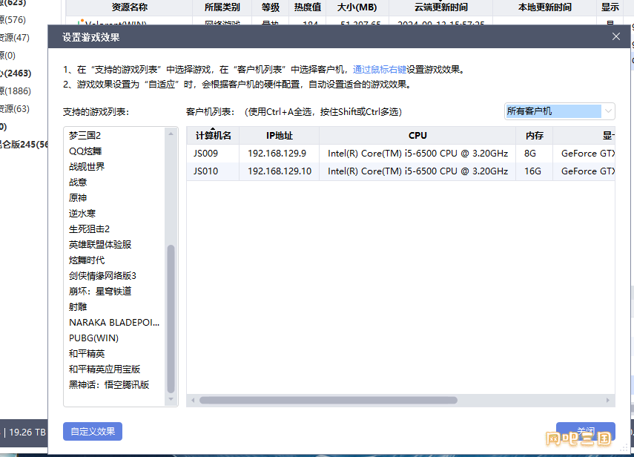Close the 设置游戏效果 dialog with the X
The width and height of the screenshot is (634, 457).
(615, 37)
